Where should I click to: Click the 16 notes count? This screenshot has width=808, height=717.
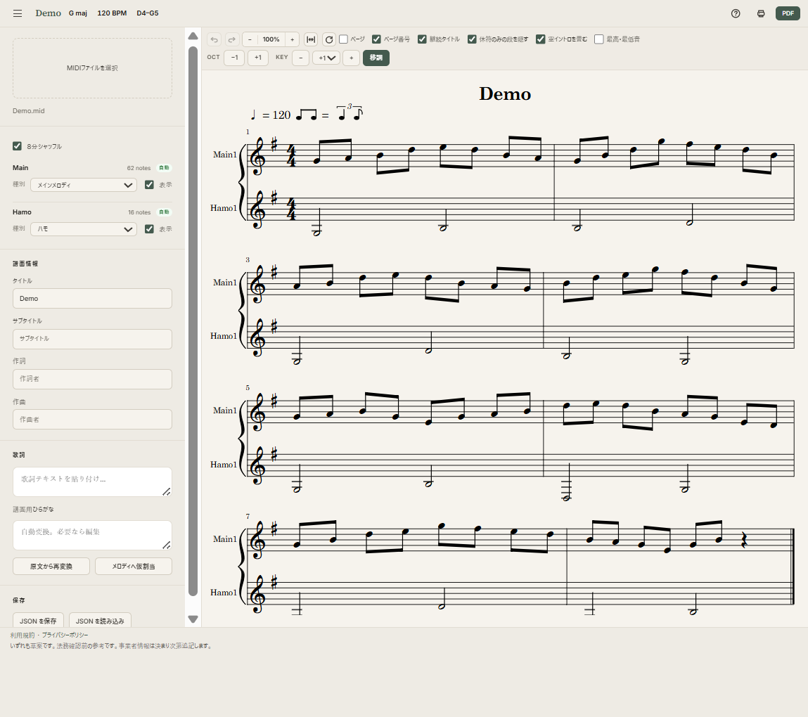pyautogui.click(x=139, y=212)
